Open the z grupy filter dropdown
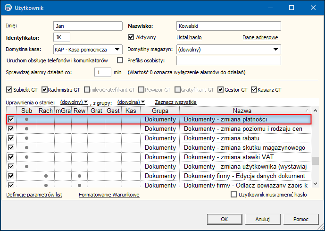Screen dimensions: 325x231 131,102
